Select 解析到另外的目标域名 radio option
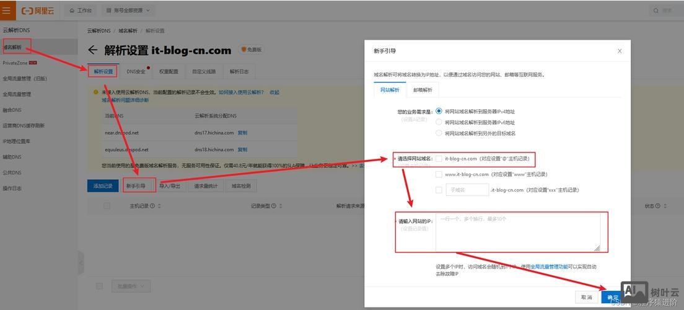This screenshot has height=310, width=684. click(x=439, y=133)
